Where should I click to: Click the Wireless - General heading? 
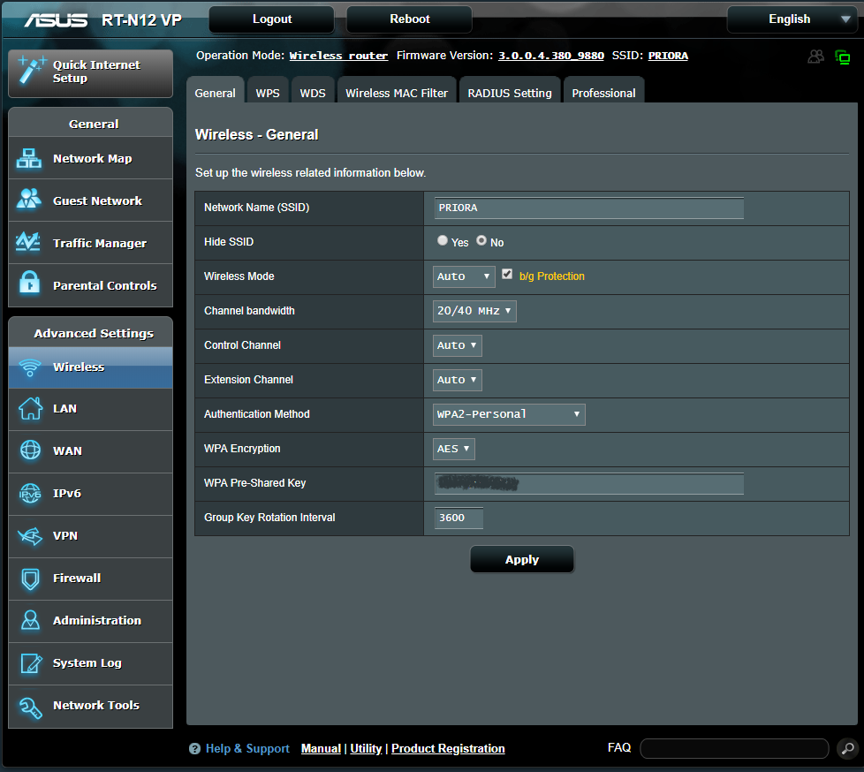pyautogui.click(x=257, y=134)
